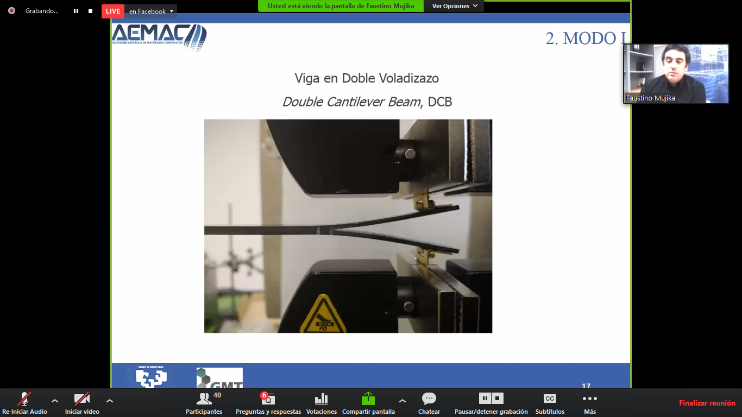
Task: Open video options arrow beside Iniciar video
Action: pyautogui.click(x=110, y=401)
